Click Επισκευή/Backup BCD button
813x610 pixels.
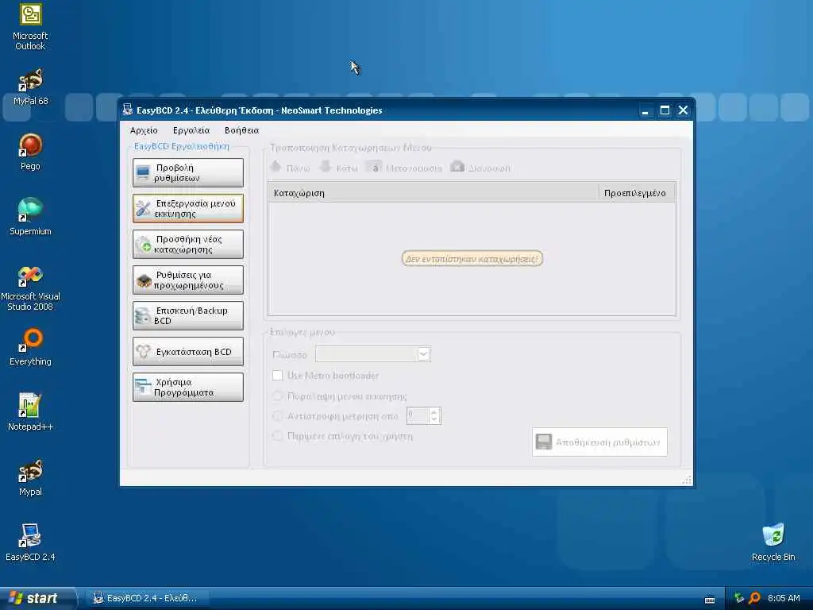tap(187, 315)
